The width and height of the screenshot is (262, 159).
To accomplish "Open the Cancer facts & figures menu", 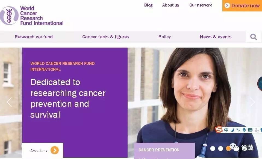I will coord(106,37).
